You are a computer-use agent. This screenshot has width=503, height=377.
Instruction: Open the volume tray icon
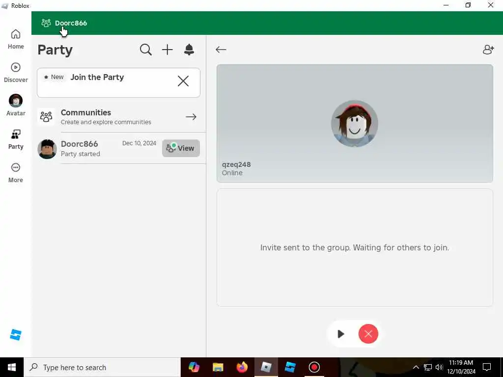click(x=439, y=367)
